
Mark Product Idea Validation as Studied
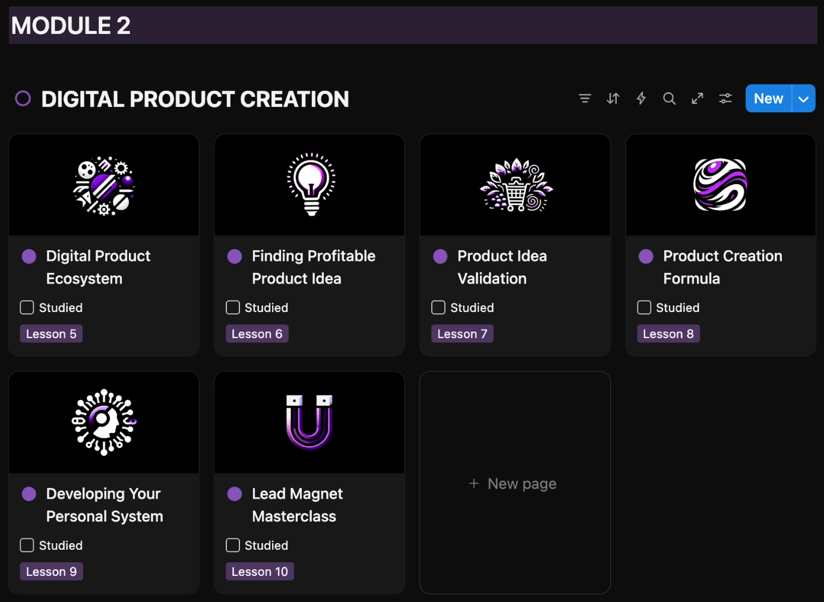click(438, 307)
